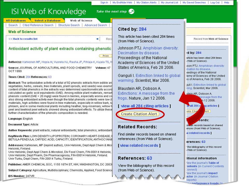Viewport: 249px width, 187px height.
Task: Open Advanced Search
Action: tap(96, 25)
